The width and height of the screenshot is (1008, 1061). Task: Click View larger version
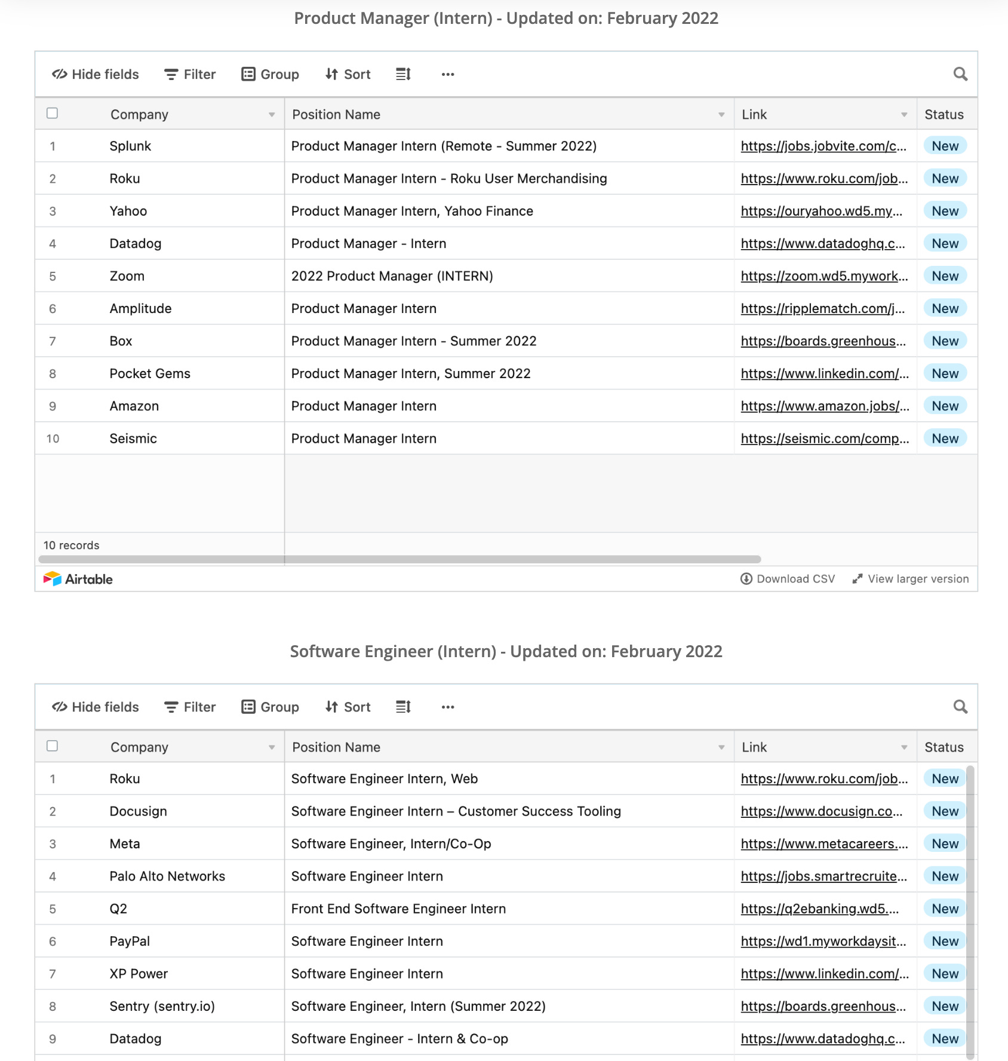coord(911,579)
